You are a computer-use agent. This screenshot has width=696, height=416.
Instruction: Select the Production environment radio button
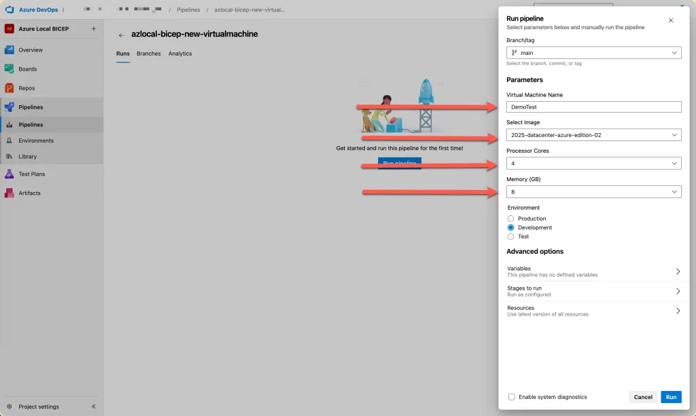point(511,219)
